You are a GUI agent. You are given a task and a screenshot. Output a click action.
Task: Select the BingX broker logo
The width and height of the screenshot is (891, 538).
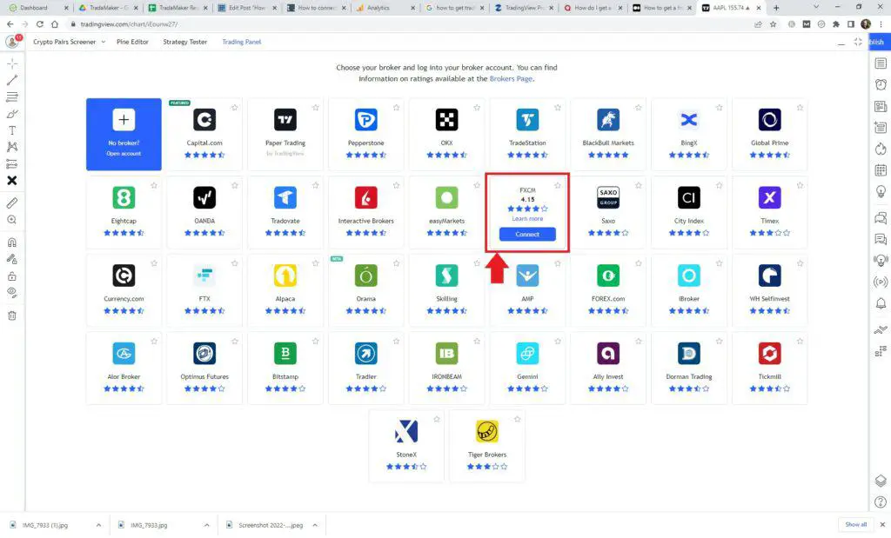pos(689,120)
